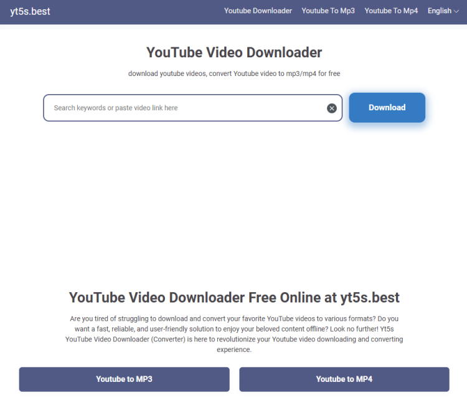467x400 pixels.
Task: Open Youtube Downloader nav link
Action: 258,11
